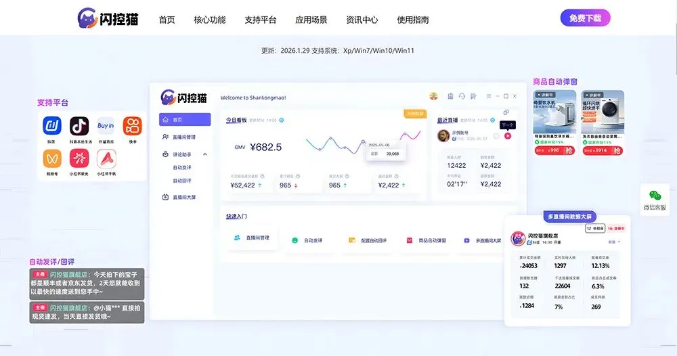Open the 商品自动弹窗 quick entry shortcut

(x=426, y=240)
